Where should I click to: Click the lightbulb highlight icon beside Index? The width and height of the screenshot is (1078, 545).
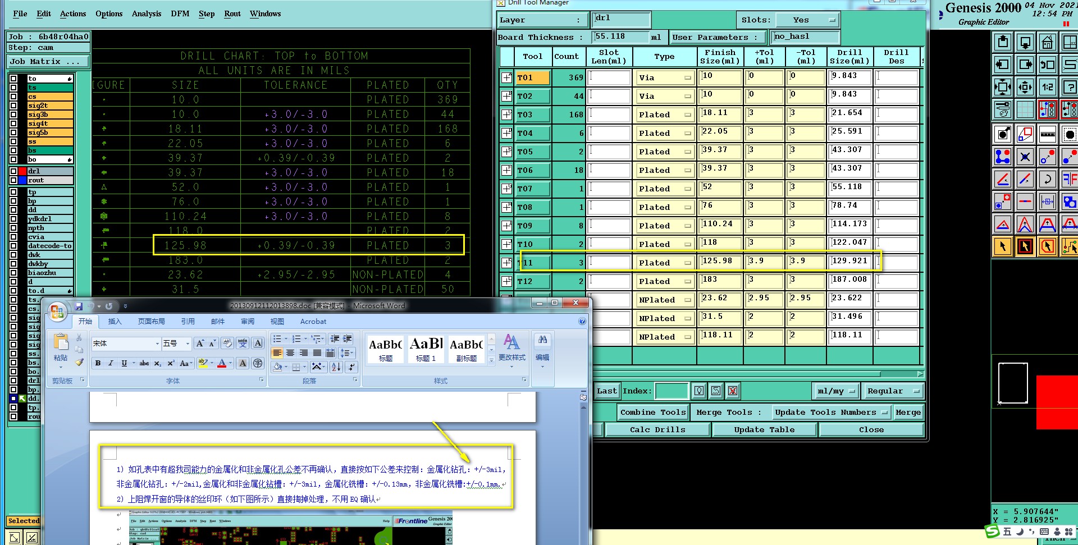(x=699, y=391)
